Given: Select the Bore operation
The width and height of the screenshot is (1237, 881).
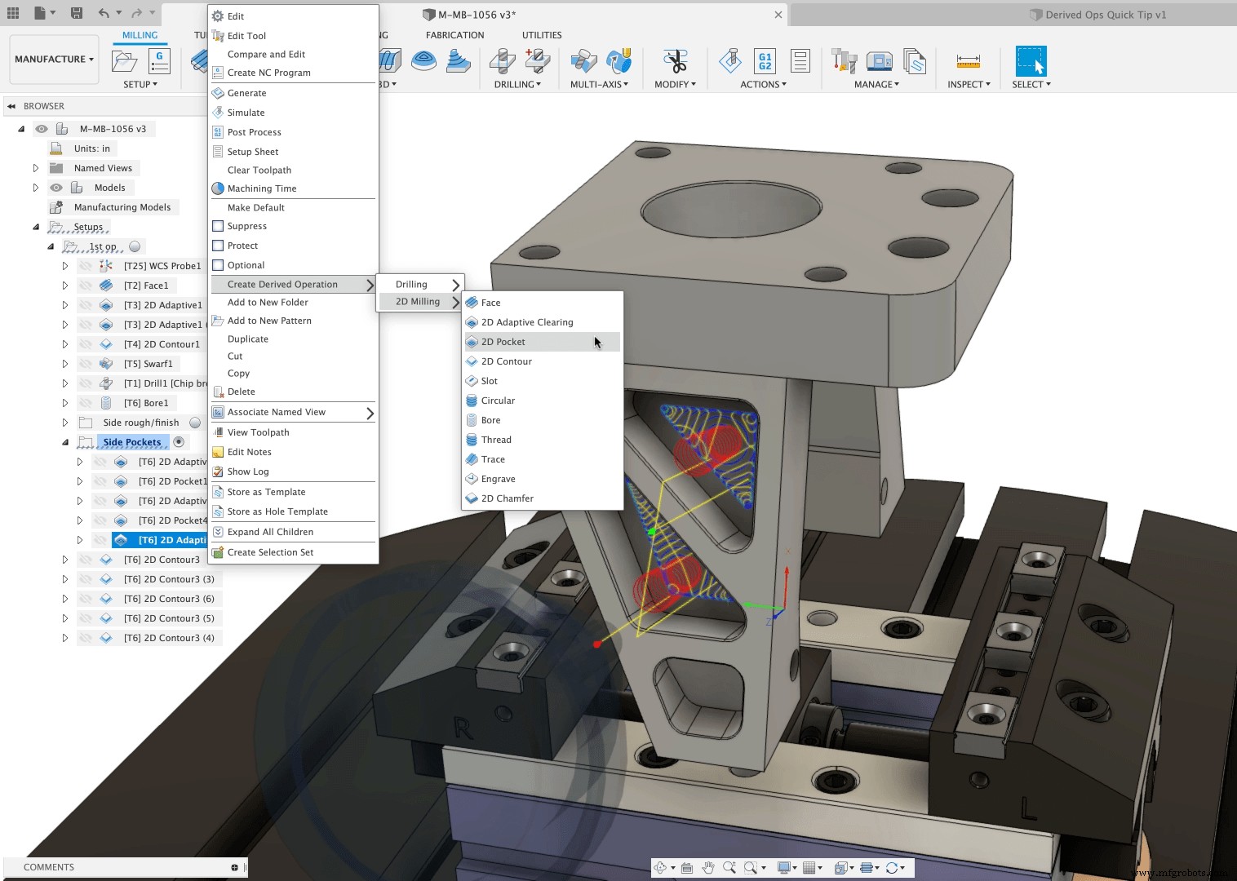Looking at the screenshot, I should point(491,419).
